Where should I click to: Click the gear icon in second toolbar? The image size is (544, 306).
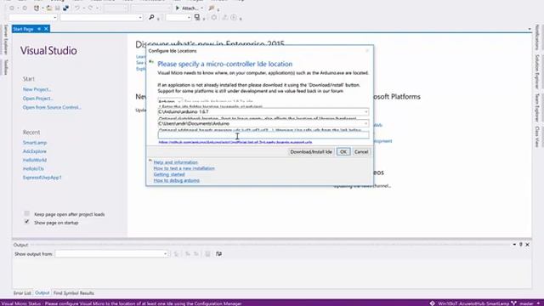tap(214, 17)
